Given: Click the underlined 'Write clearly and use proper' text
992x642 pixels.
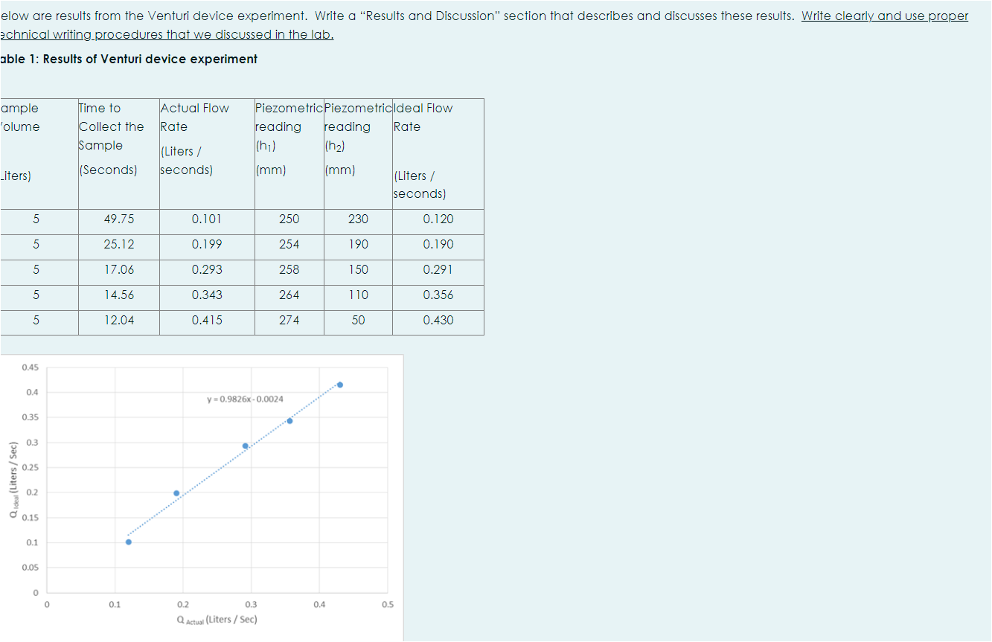Looking at the screenshot, I should pyautogui.click(x=885, y=16).
